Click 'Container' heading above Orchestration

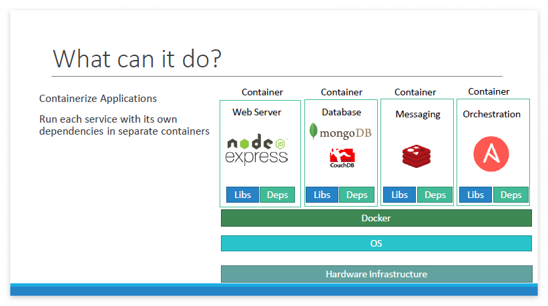coord(489,91)
